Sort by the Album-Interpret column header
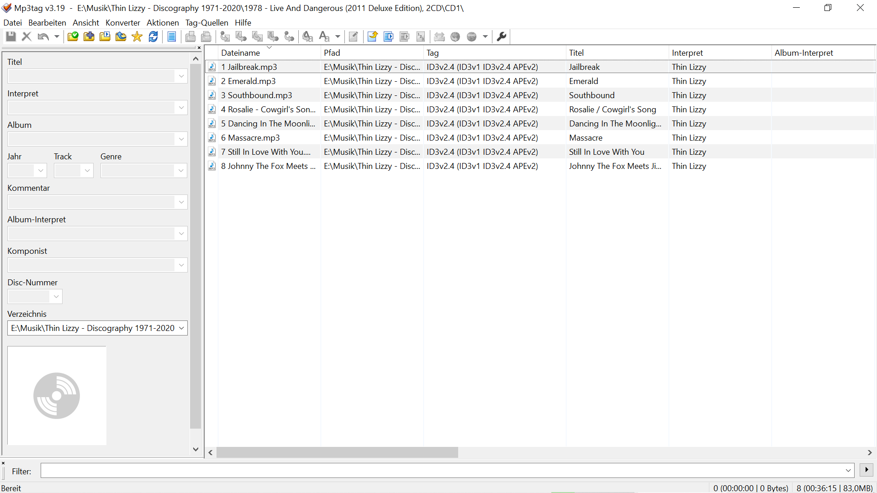877x493 pixels. click(x=823, y=53)
